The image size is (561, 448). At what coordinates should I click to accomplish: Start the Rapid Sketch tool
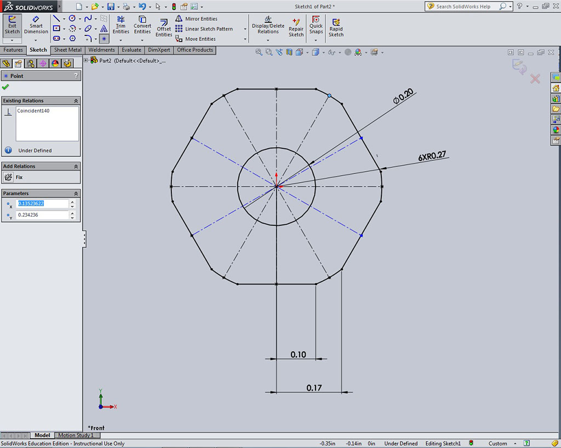coord(336,27)
